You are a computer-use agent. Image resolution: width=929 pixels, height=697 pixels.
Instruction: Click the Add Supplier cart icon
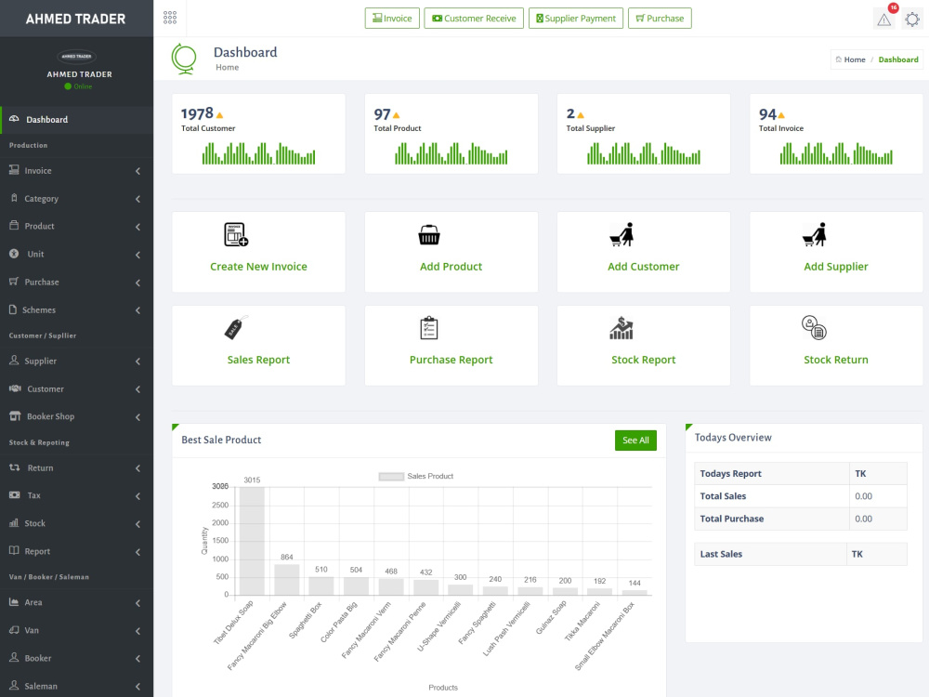(814, 234)
